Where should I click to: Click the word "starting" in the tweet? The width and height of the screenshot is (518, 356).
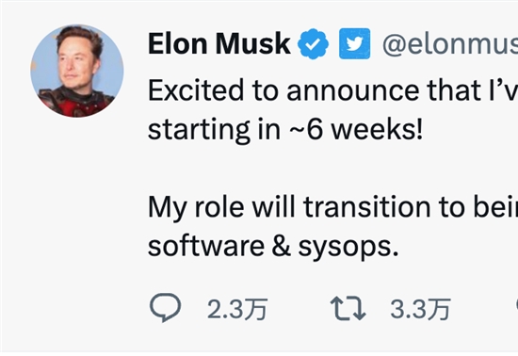[x=199, y=131]
